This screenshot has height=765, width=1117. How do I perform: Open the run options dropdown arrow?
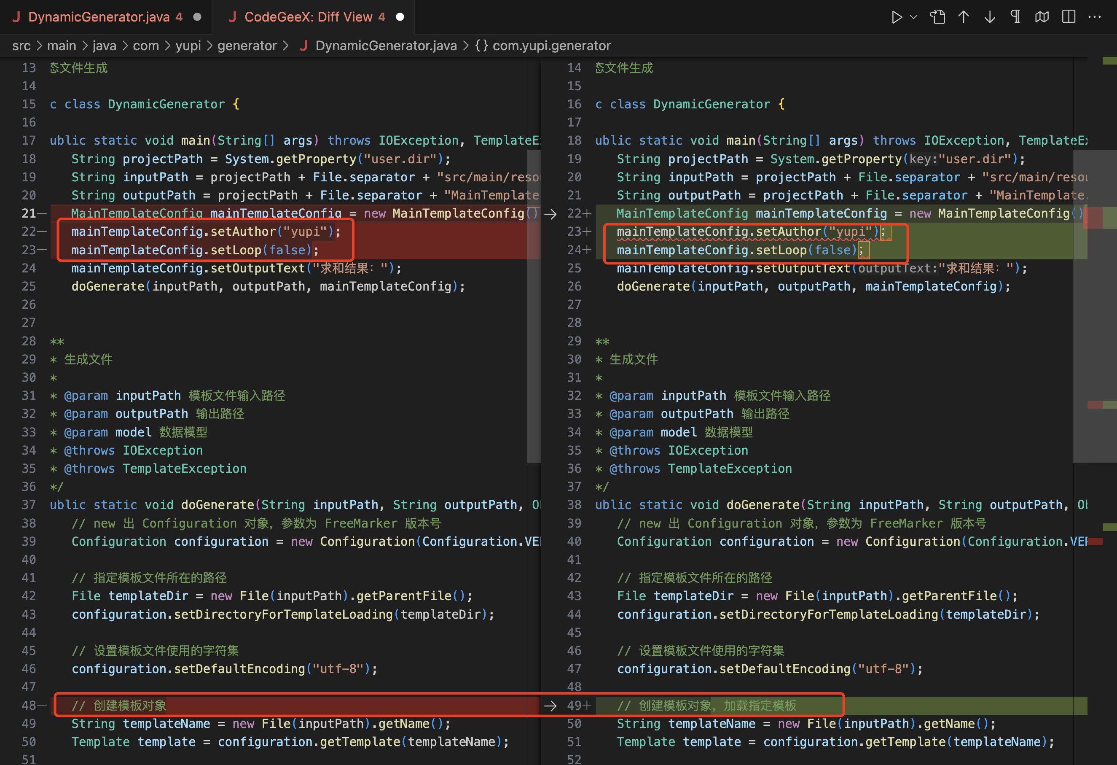click(x=914, y=17)
